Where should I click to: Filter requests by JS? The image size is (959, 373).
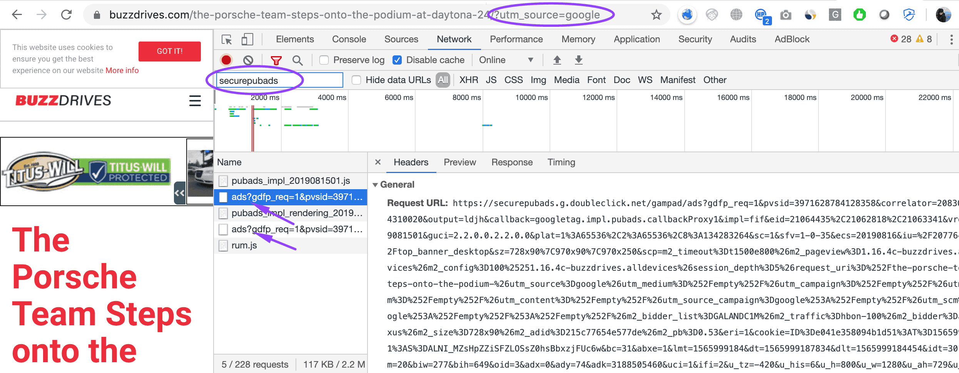(x=491, y=80)
